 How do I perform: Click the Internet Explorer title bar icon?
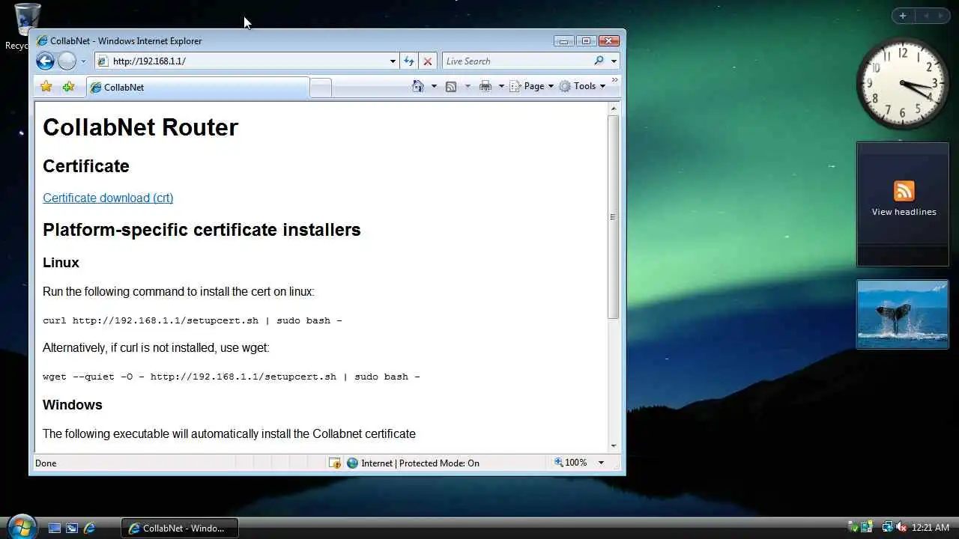[x=42, y=41]
